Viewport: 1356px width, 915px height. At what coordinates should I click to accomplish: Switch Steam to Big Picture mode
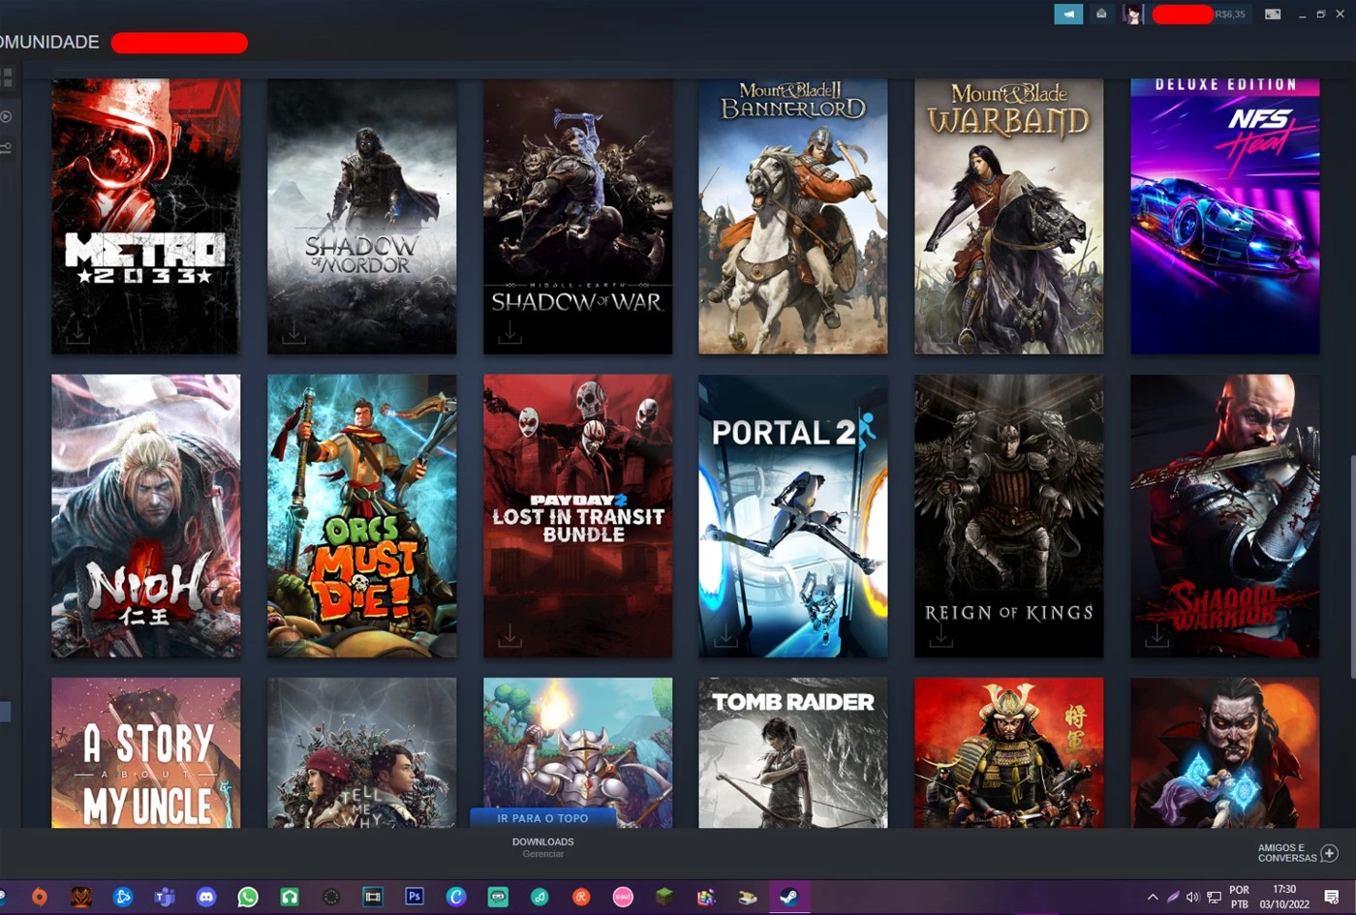pyautogui.click(x=1273, y=15)
